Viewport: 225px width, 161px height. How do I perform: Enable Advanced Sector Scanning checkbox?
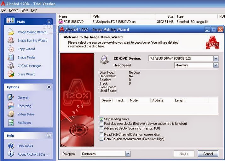point(101,128)
